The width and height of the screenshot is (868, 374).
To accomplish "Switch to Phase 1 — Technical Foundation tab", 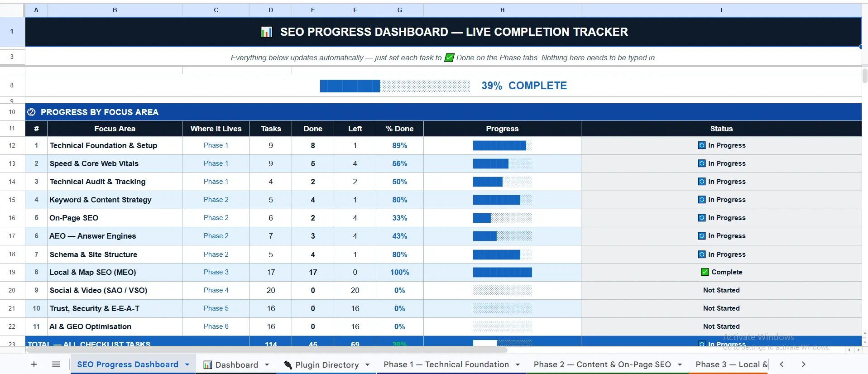I will [x=446, y=364].
